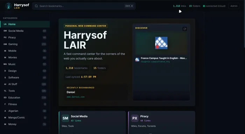Select Home in the categories sidebar
Screen dimensions: 245x134
click(25, 24)
